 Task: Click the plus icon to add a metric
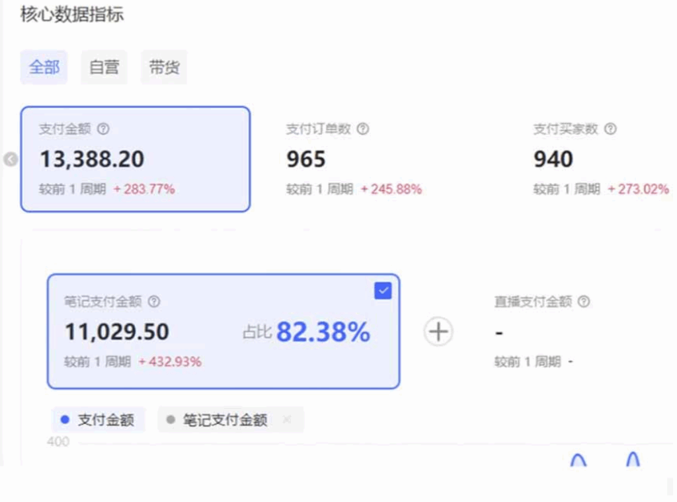point(438,332)
